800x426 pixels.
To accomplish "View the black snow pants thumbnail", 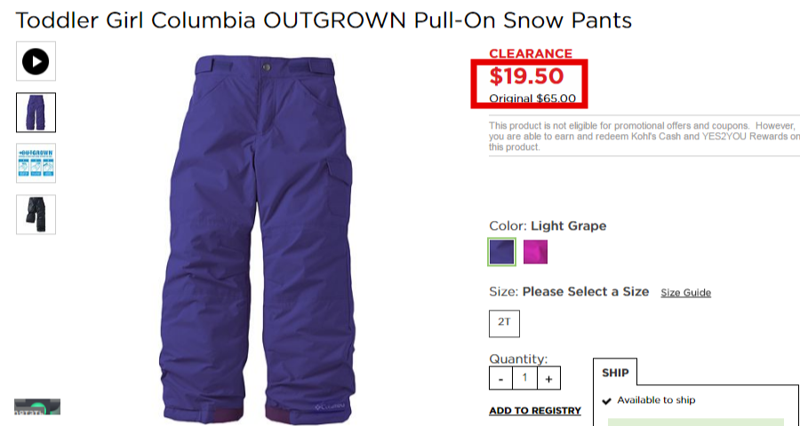I will (36, 214).
